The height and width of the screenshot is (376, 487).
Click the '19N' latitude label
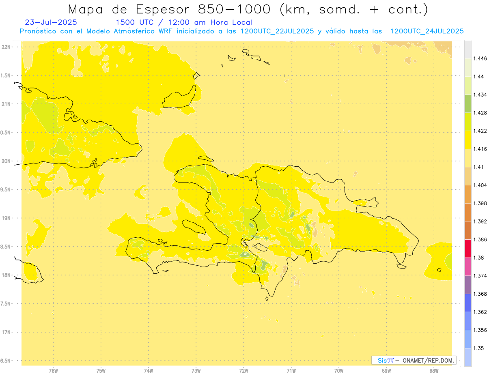click(x=6, y=218)
